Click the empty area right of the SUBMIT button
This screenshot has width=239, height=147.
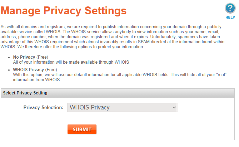(161, 129)
